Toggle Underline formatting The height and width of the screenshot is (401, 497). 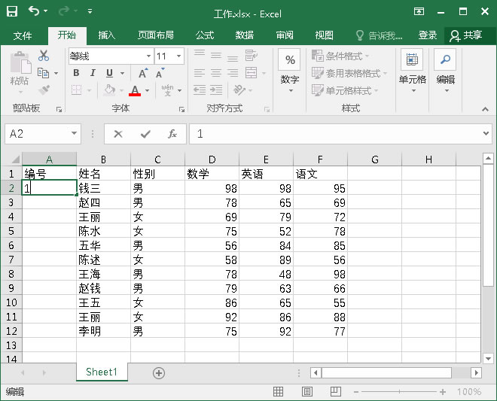point(109,73)
